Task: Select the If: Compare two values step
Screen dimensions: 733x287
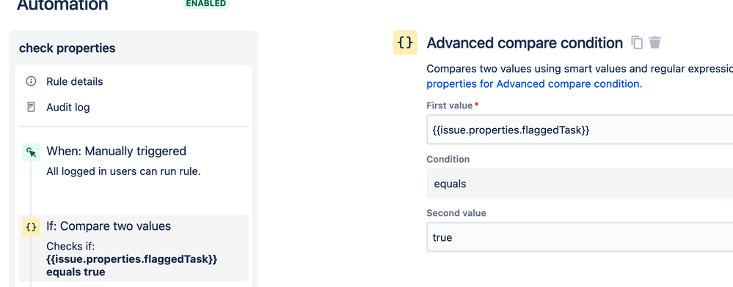Action: tap(134, 247)
